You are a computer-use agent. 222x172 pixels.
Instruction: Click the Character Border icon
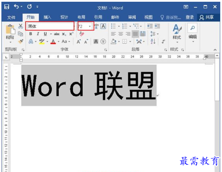click(103, 26)
